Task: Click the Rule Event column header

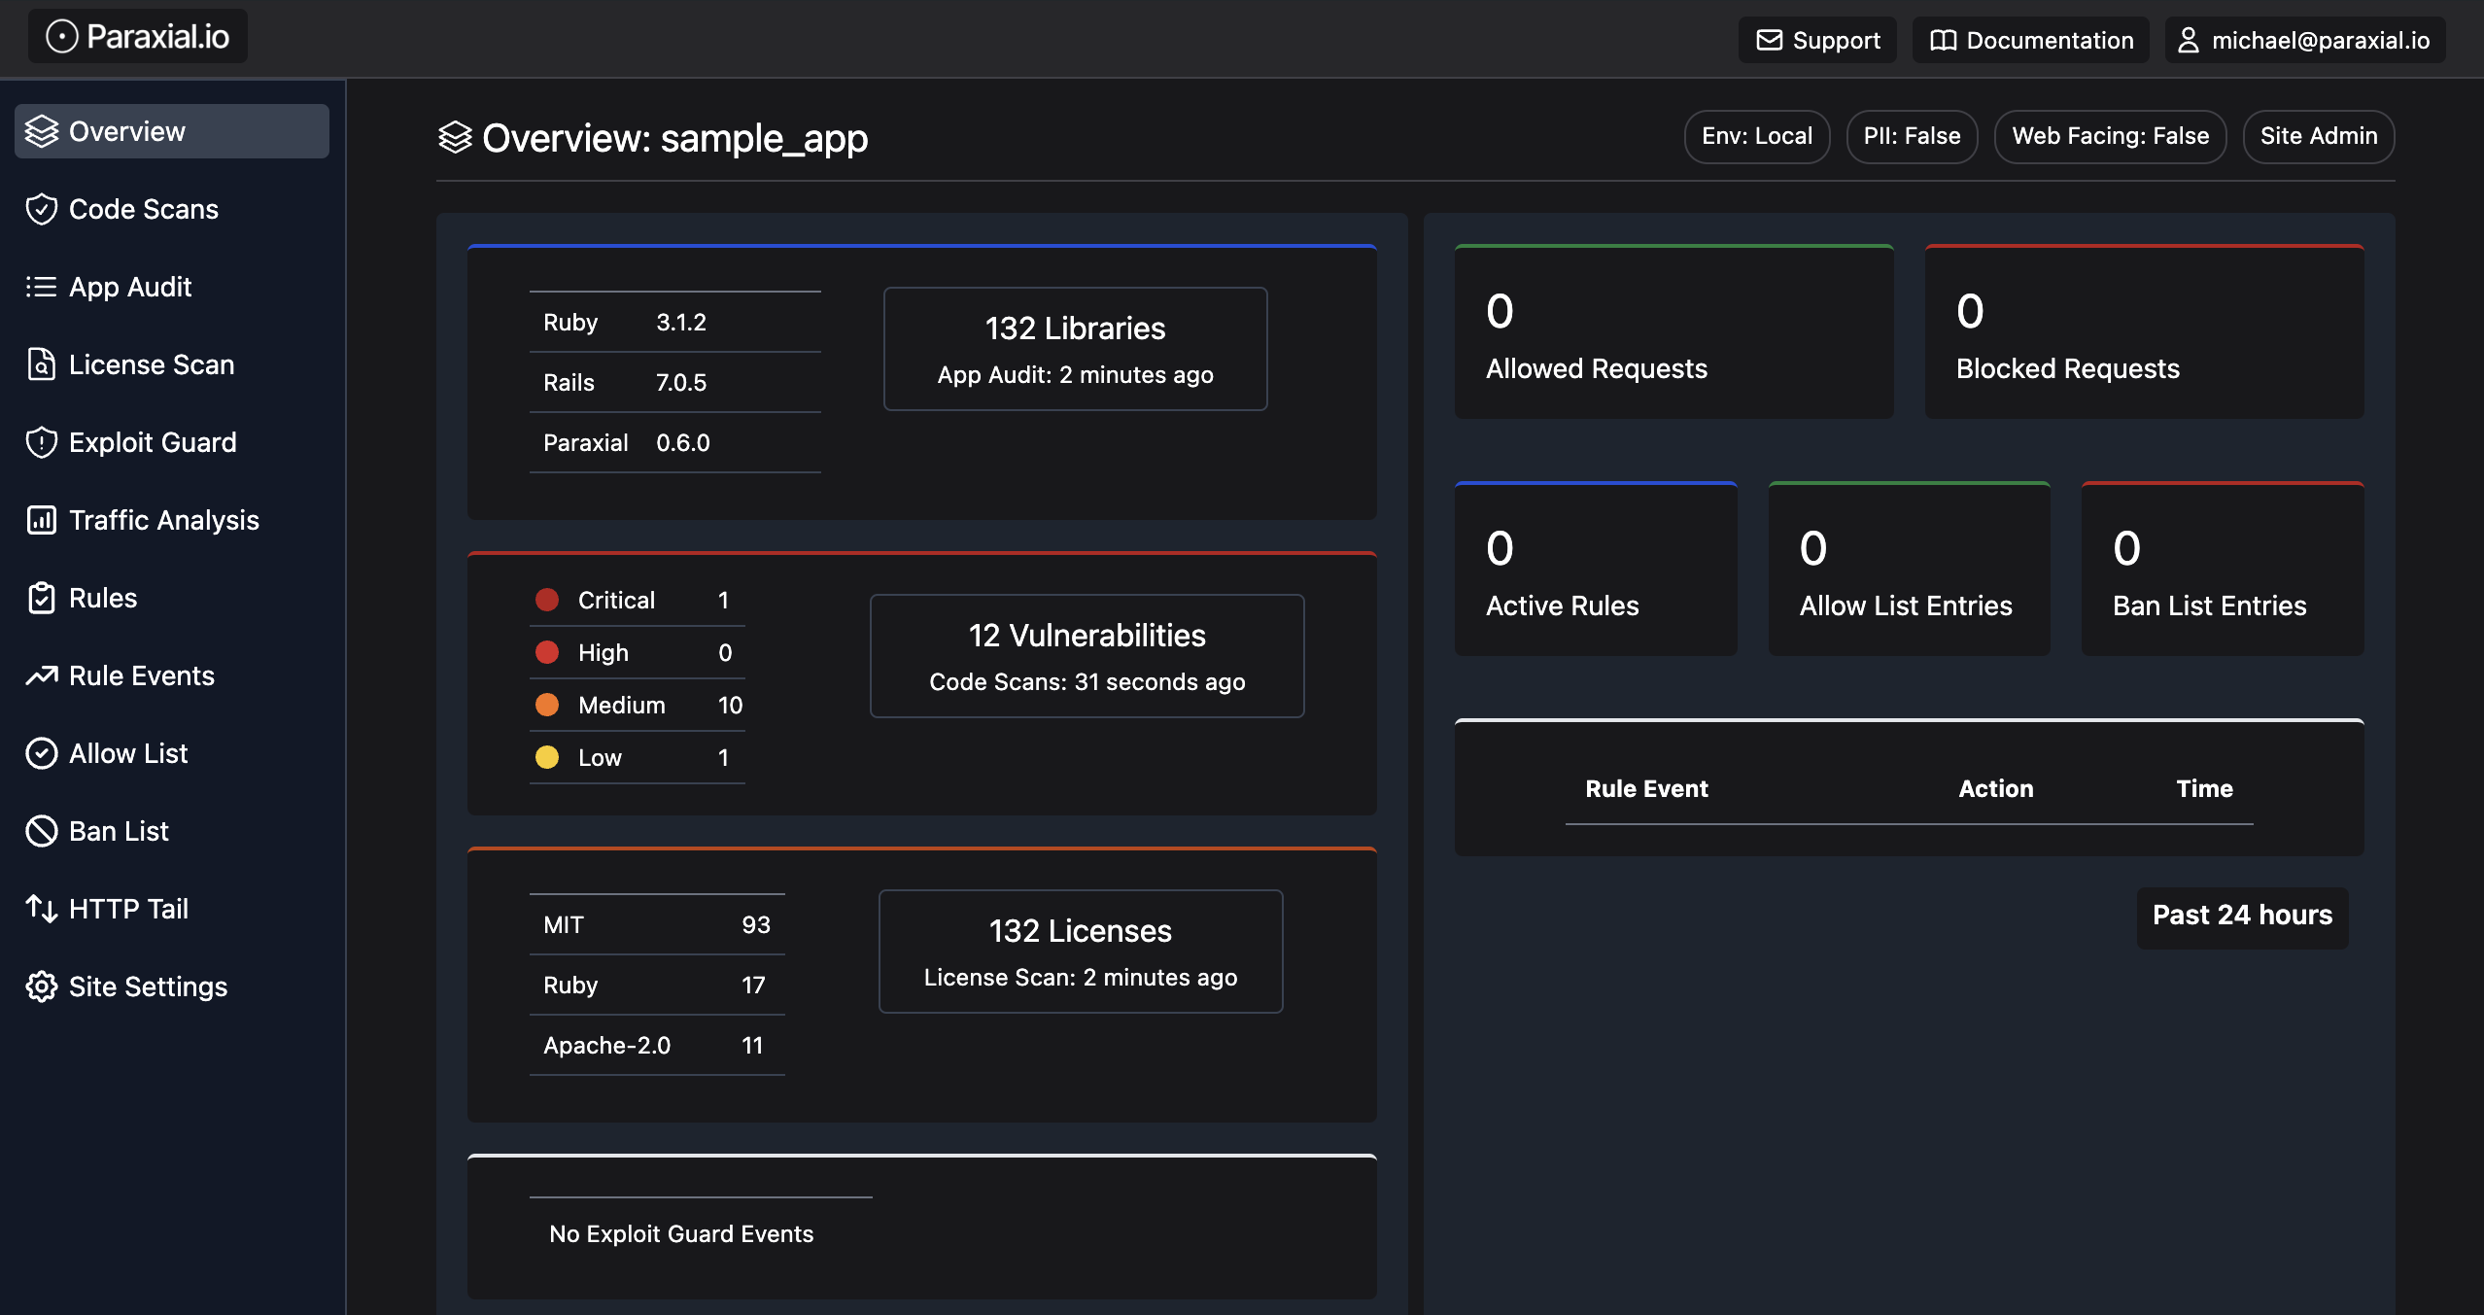Action: click(1646, 788)
